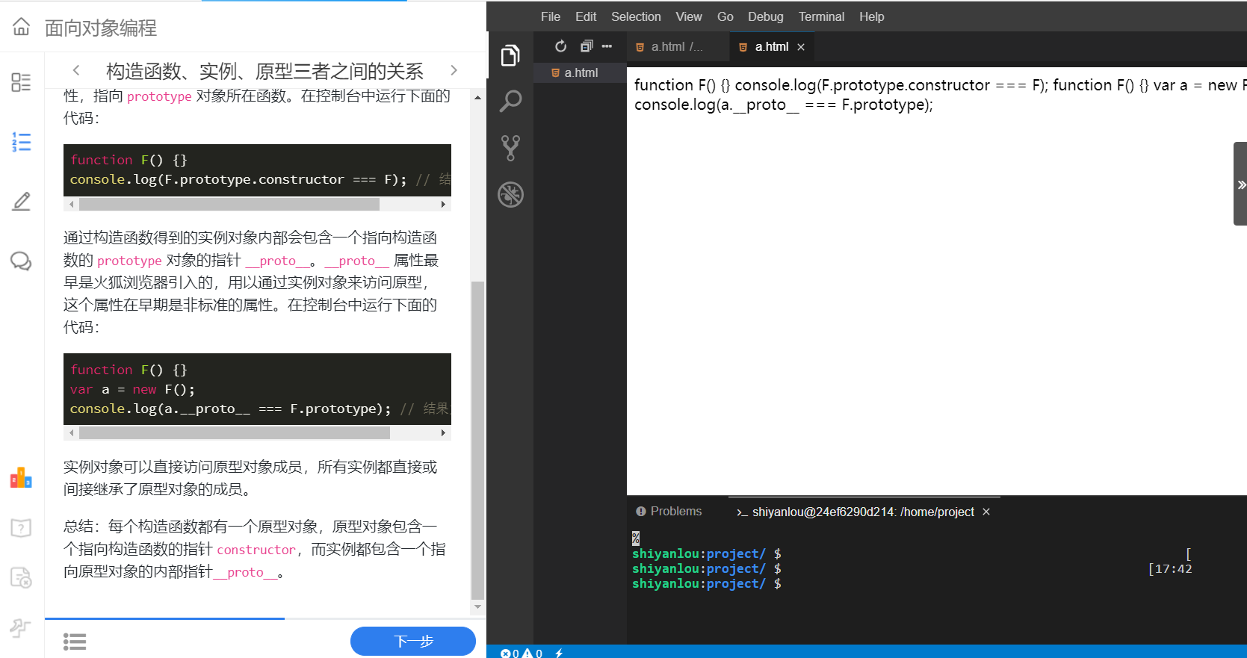Open the Search magnifier in activity bar
This screenshot has width=1247, height=658.
coord(510,101)
